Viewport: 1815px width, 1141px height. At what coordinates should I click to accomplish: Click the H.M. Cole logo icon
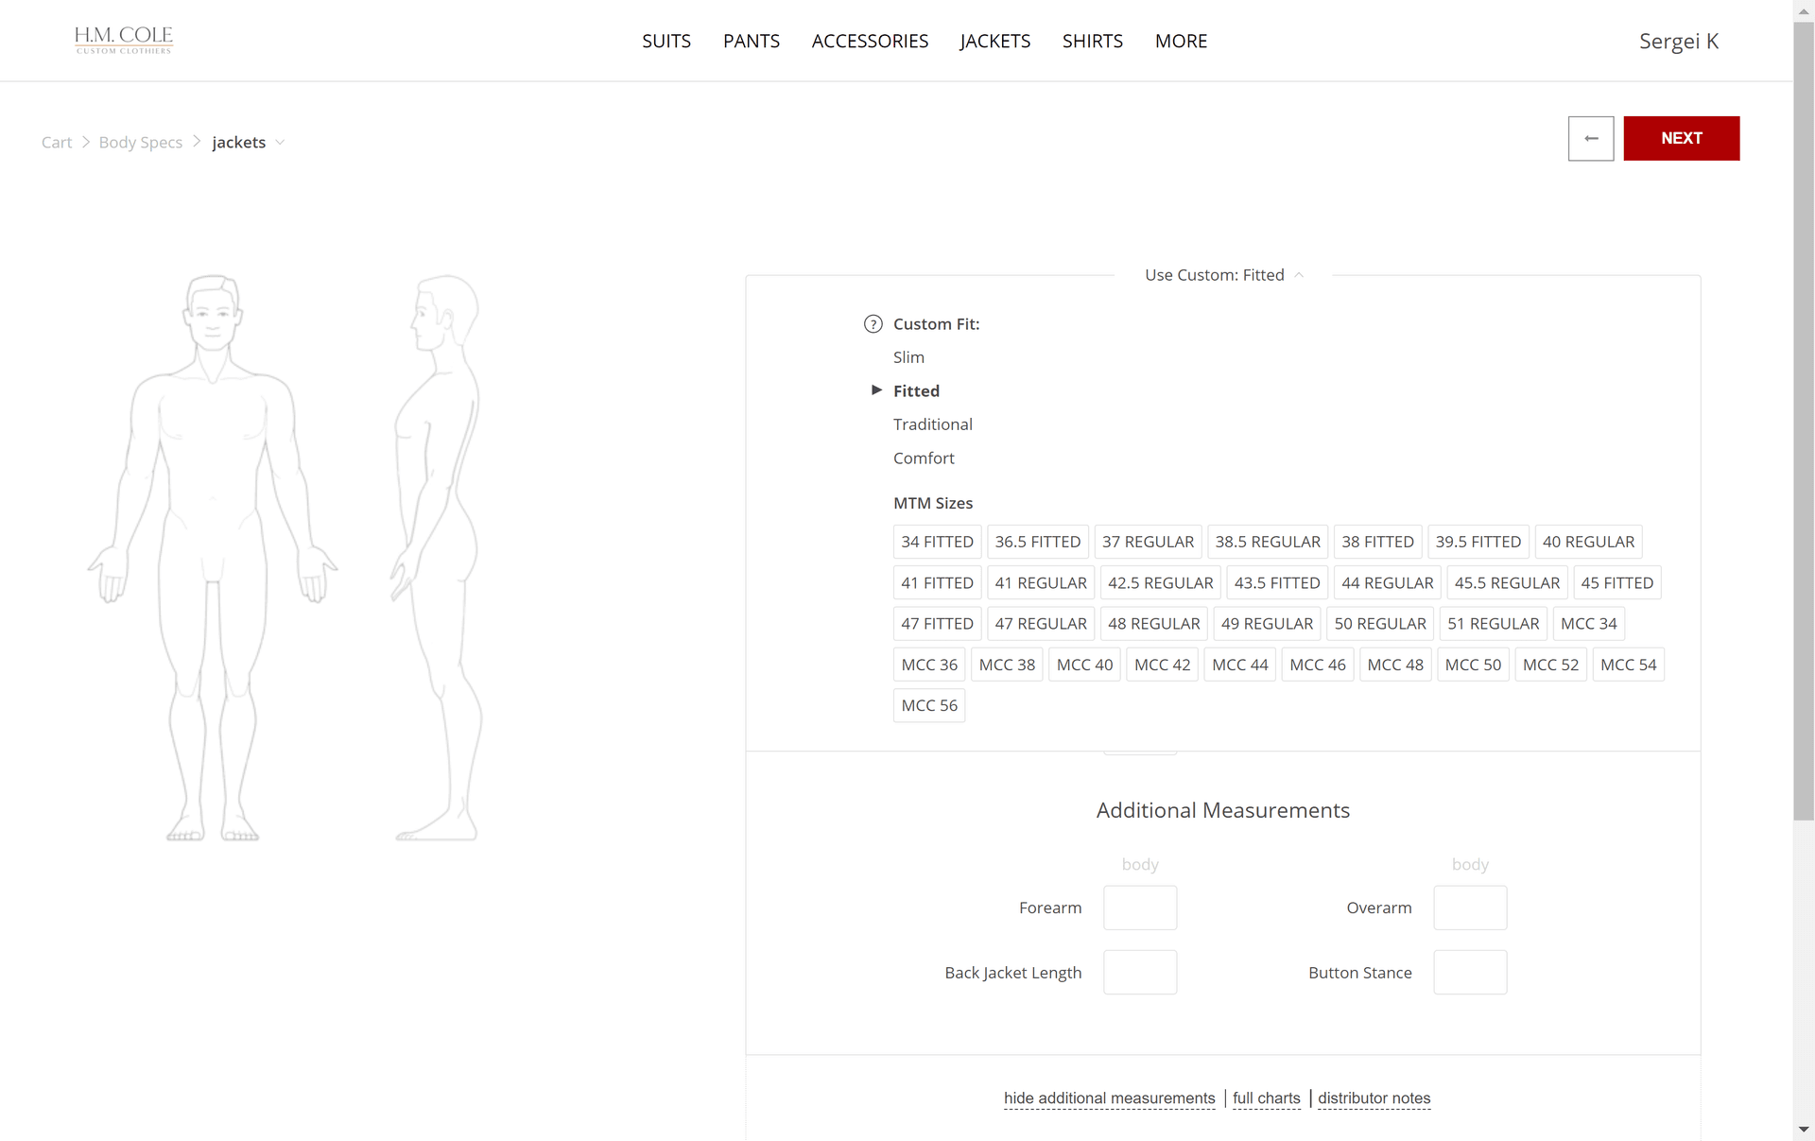click(x=125, y=40)
